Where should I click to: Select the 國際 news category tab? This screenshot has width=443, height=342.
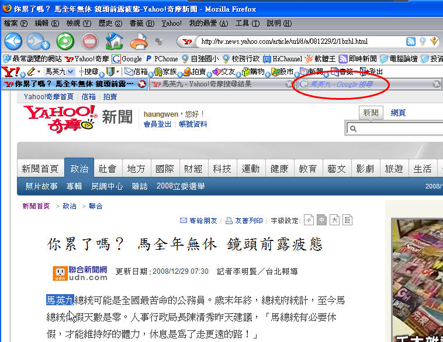(x=165, y=169)
